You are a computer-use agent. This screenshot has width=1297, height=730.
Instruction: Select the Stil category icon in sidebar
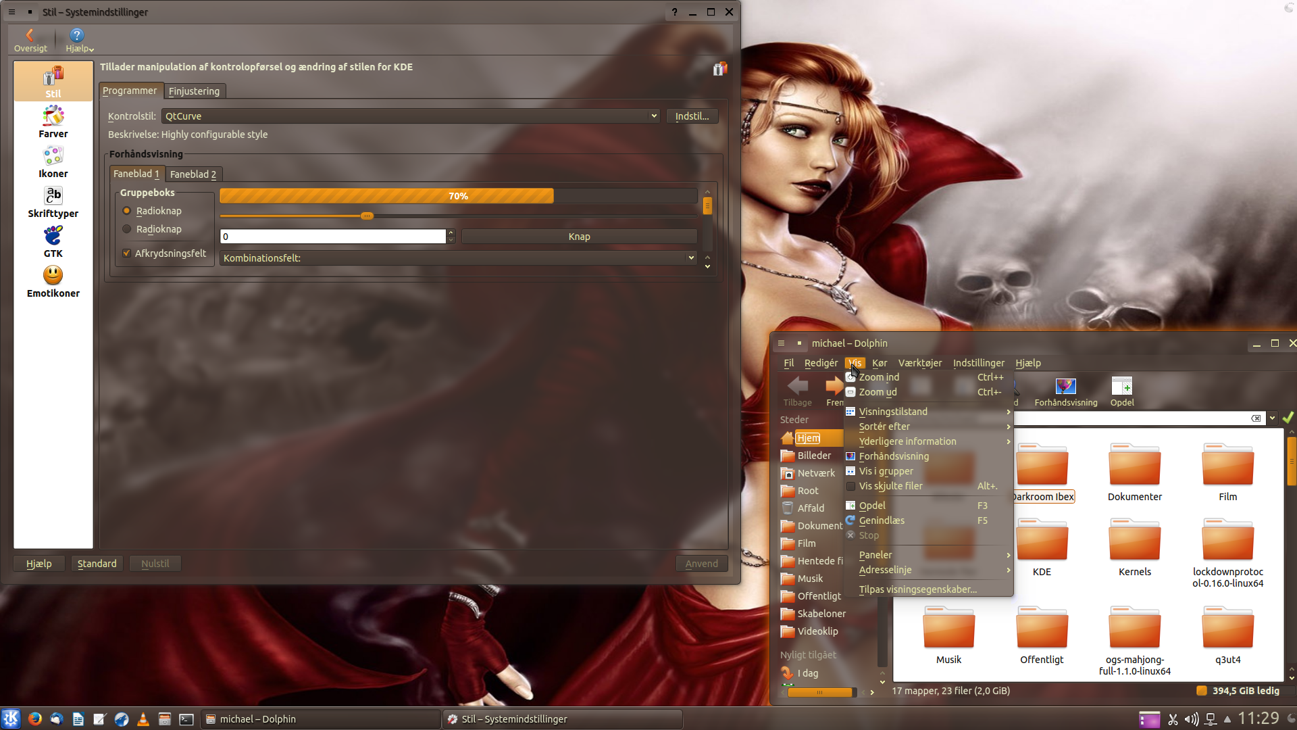pyautogui.click(x=53, y=82)
